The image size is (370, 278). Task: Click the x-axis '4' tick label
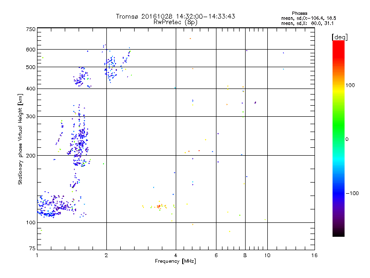tap(176, 255)
